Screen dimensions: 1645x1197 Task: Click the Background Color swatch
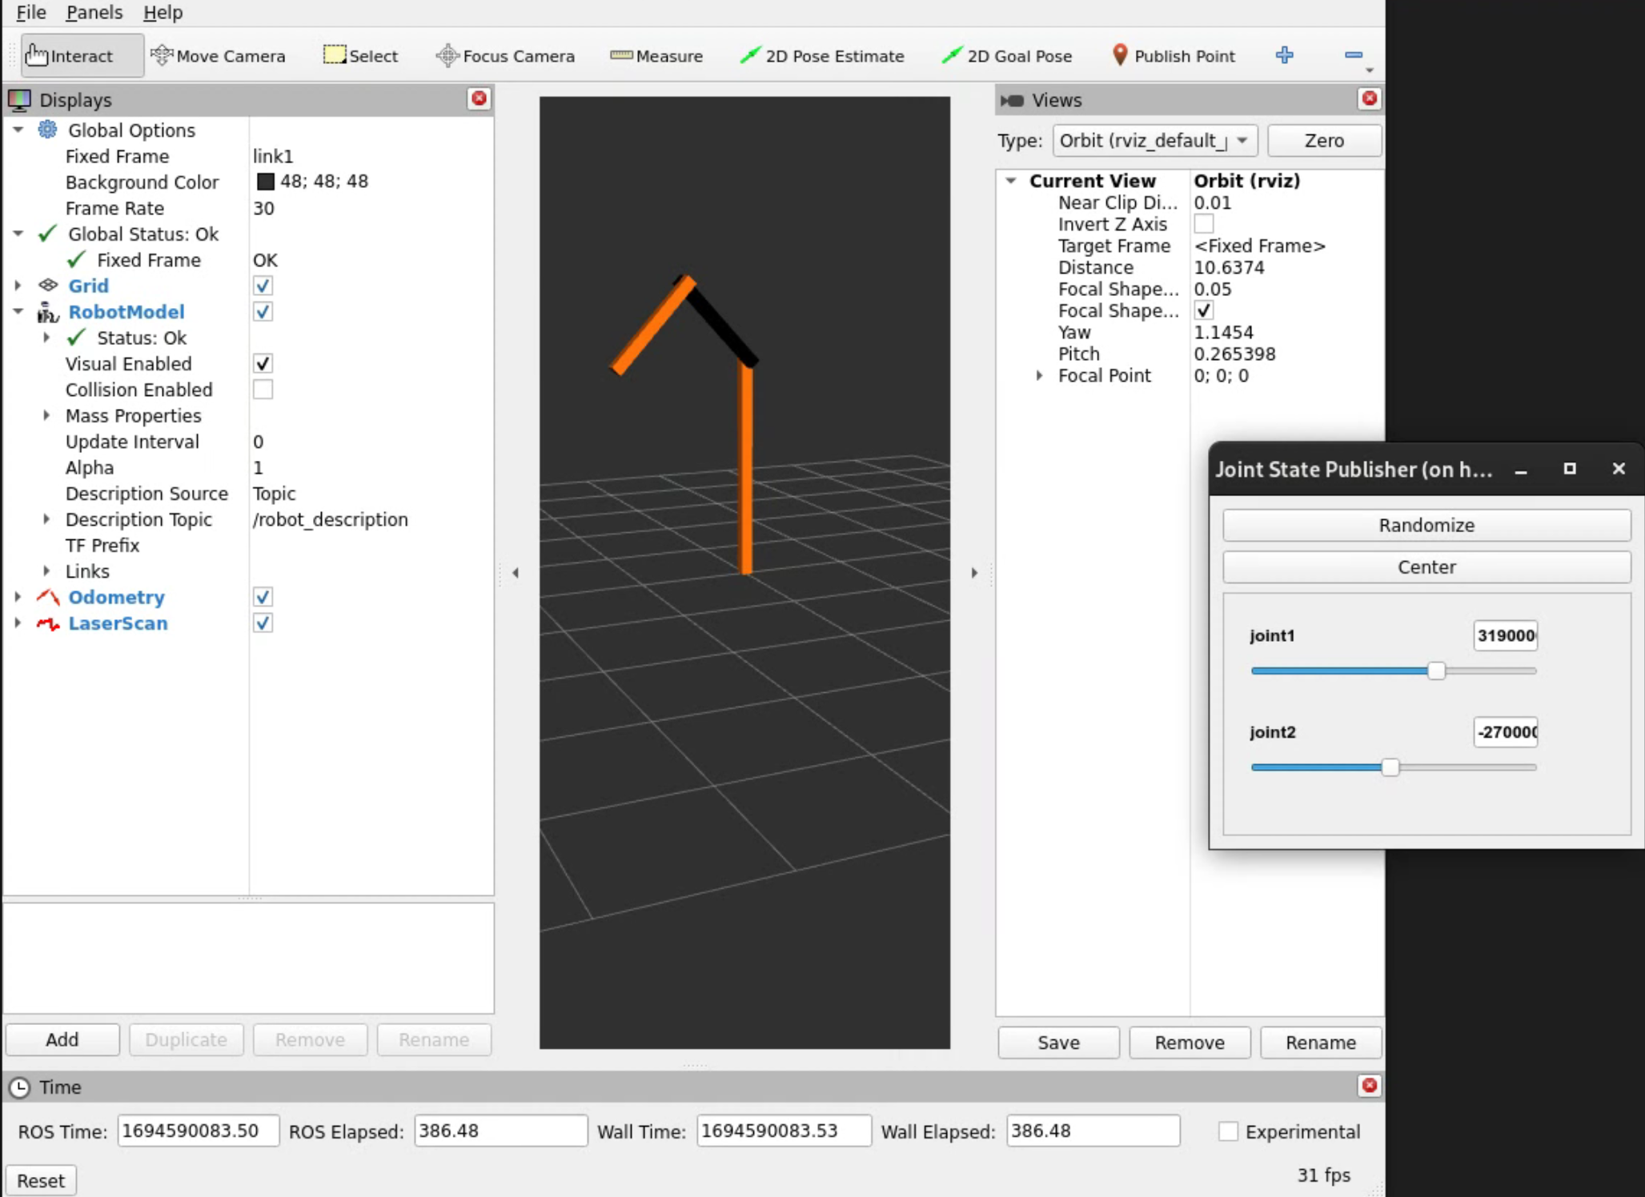tap(265, 182)
